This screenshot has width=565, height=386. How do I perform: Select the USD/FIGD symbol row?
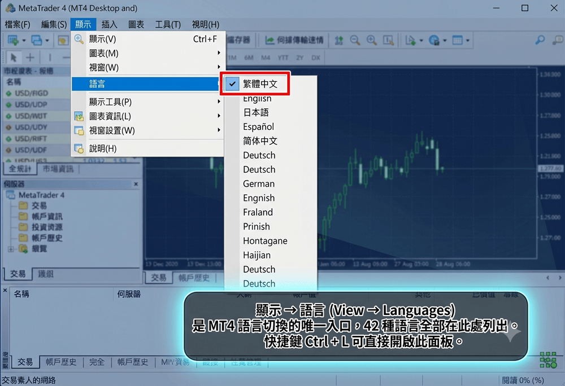pos(36,93)
